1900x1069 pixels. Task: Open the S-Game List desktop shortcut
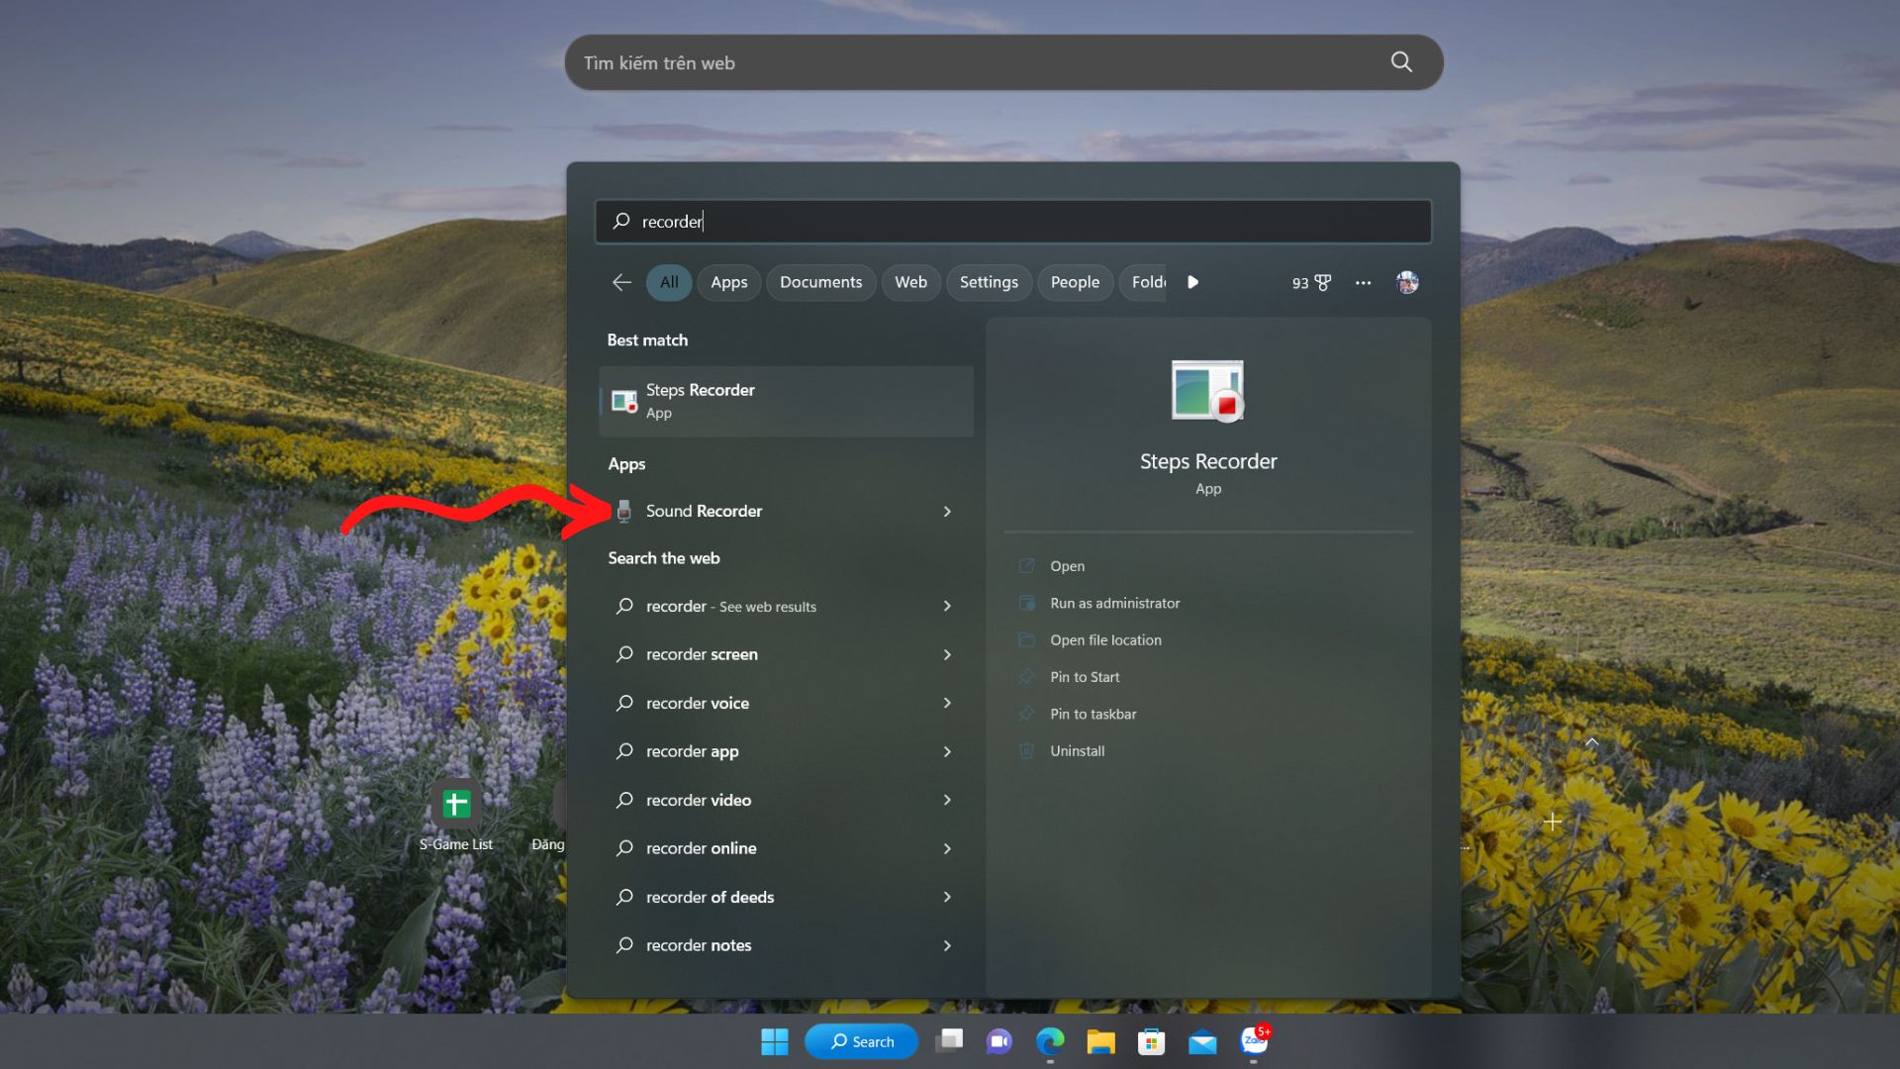(x=455, y=816)
